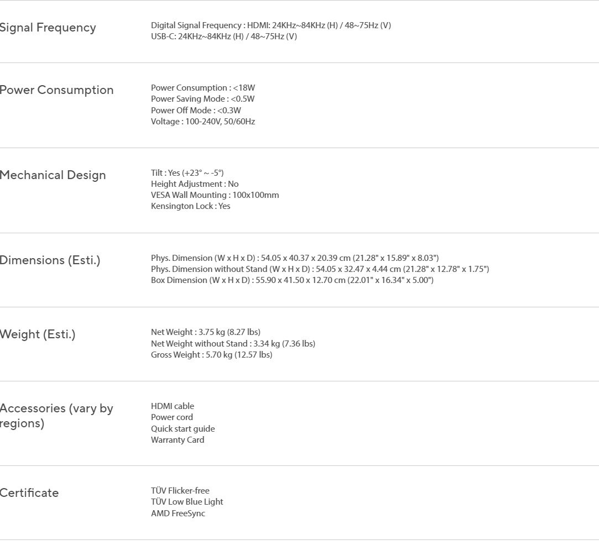599x545 pixels.
Task: Select the VESA Wall Mounting line
Action: pyautogui.click(x=215, y=195)
